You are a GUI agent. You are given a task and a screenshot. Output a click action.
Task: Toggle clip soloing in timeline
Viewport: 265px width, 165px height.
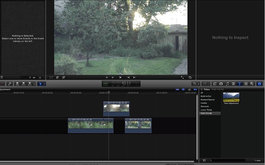pyautogui.click(x=189, y=89)
